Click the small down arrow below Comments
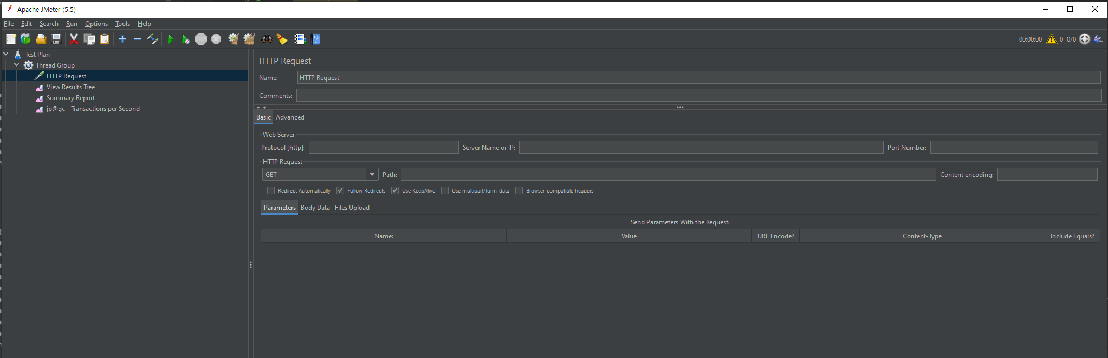The height and width of the screenshot is (358, 1108). pyautogui.click(x=265, y=107)
